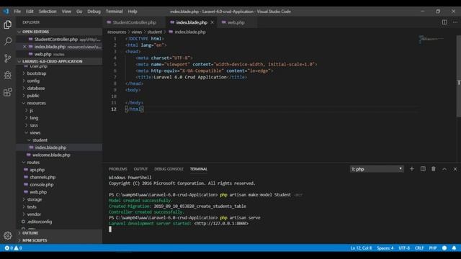Open the Help menu
The height and width of the screenshot is (259, 461).
coord(133,12)
